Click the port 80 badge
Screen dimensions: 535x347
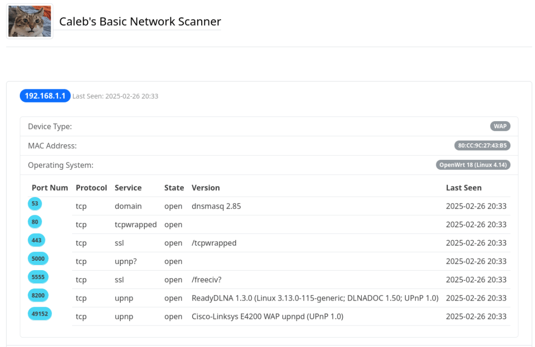tap(35, 222)
